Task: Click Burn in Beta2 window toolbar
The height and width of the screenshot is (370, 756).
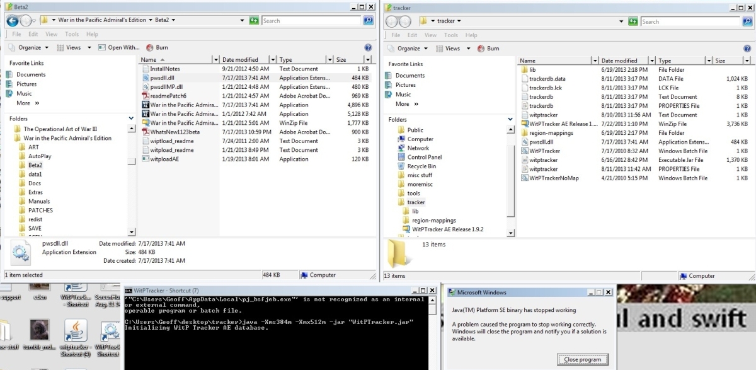Action: pos(157,47)
